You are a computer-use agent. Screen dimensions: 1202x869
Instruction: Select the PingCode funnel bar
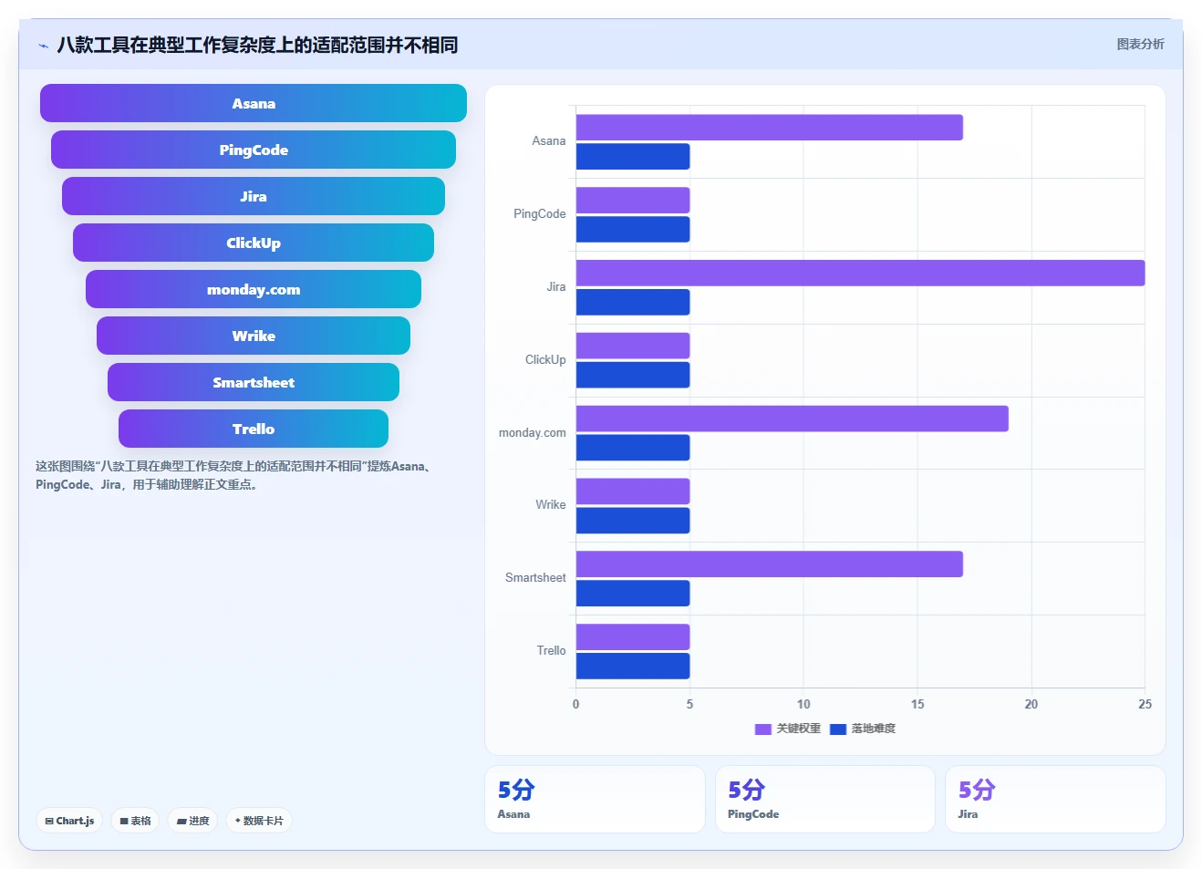(x=254, y=150)
